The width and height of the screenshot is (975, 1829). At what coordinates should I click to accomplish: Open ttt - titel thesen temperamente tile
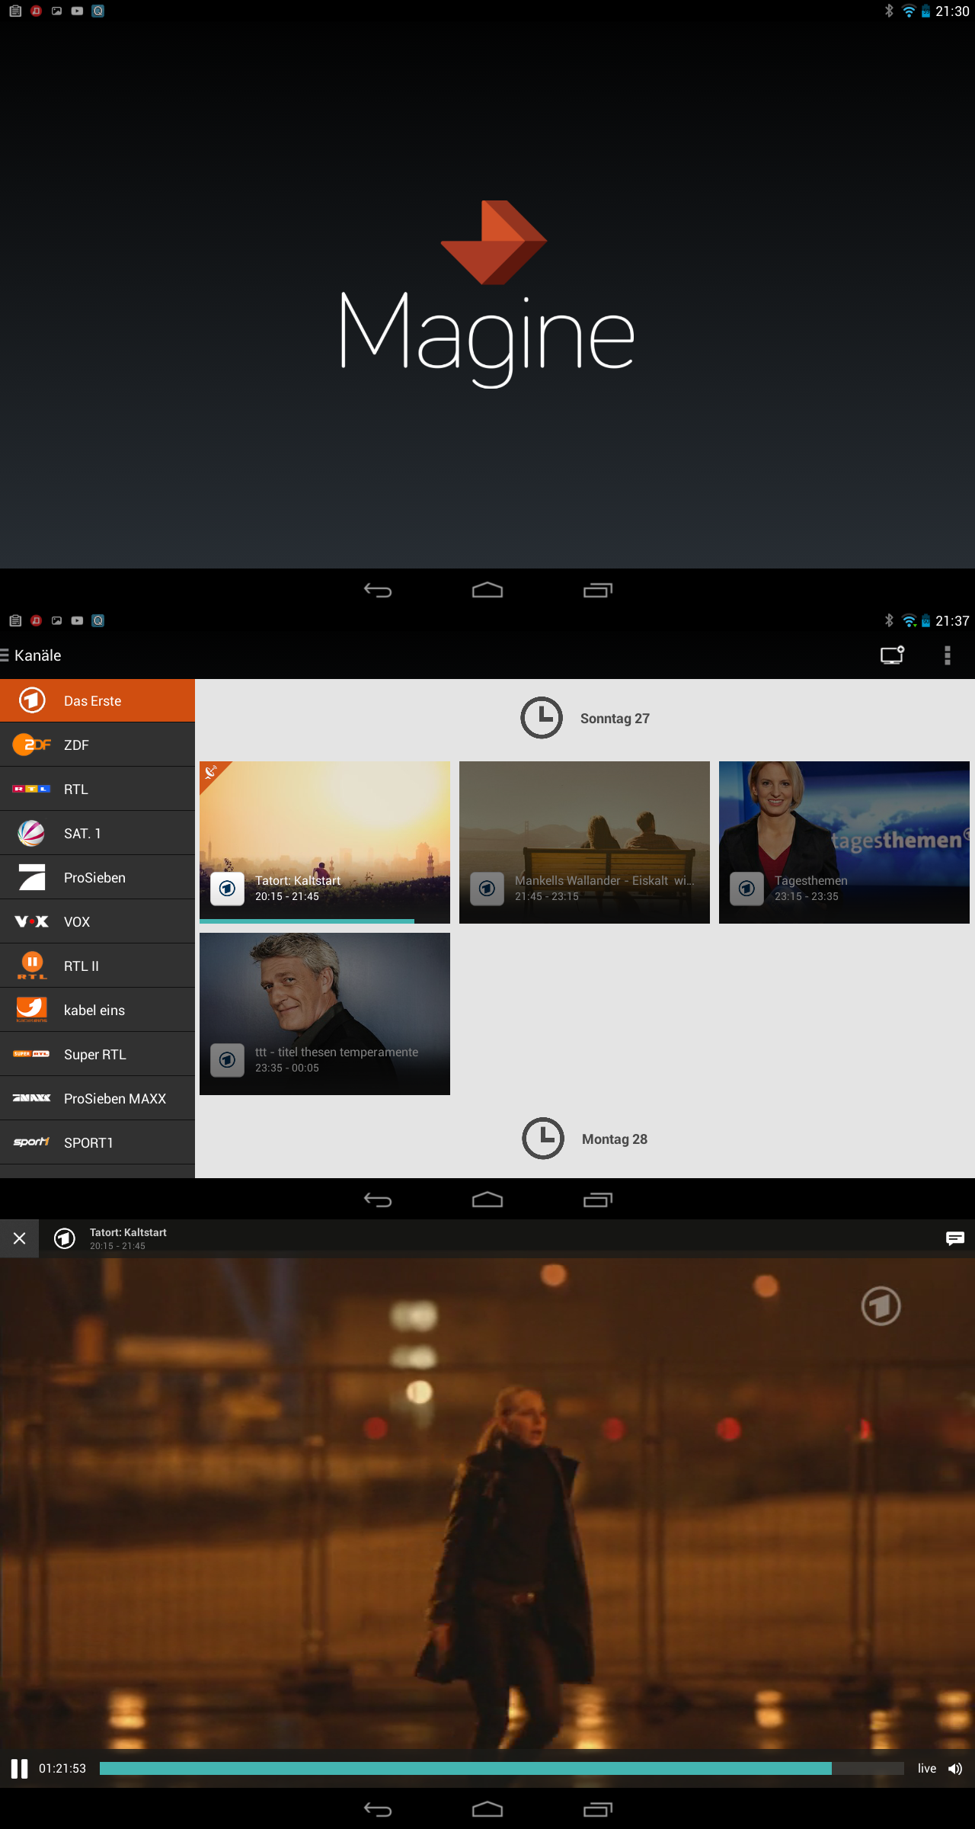tap(324, 1014)
